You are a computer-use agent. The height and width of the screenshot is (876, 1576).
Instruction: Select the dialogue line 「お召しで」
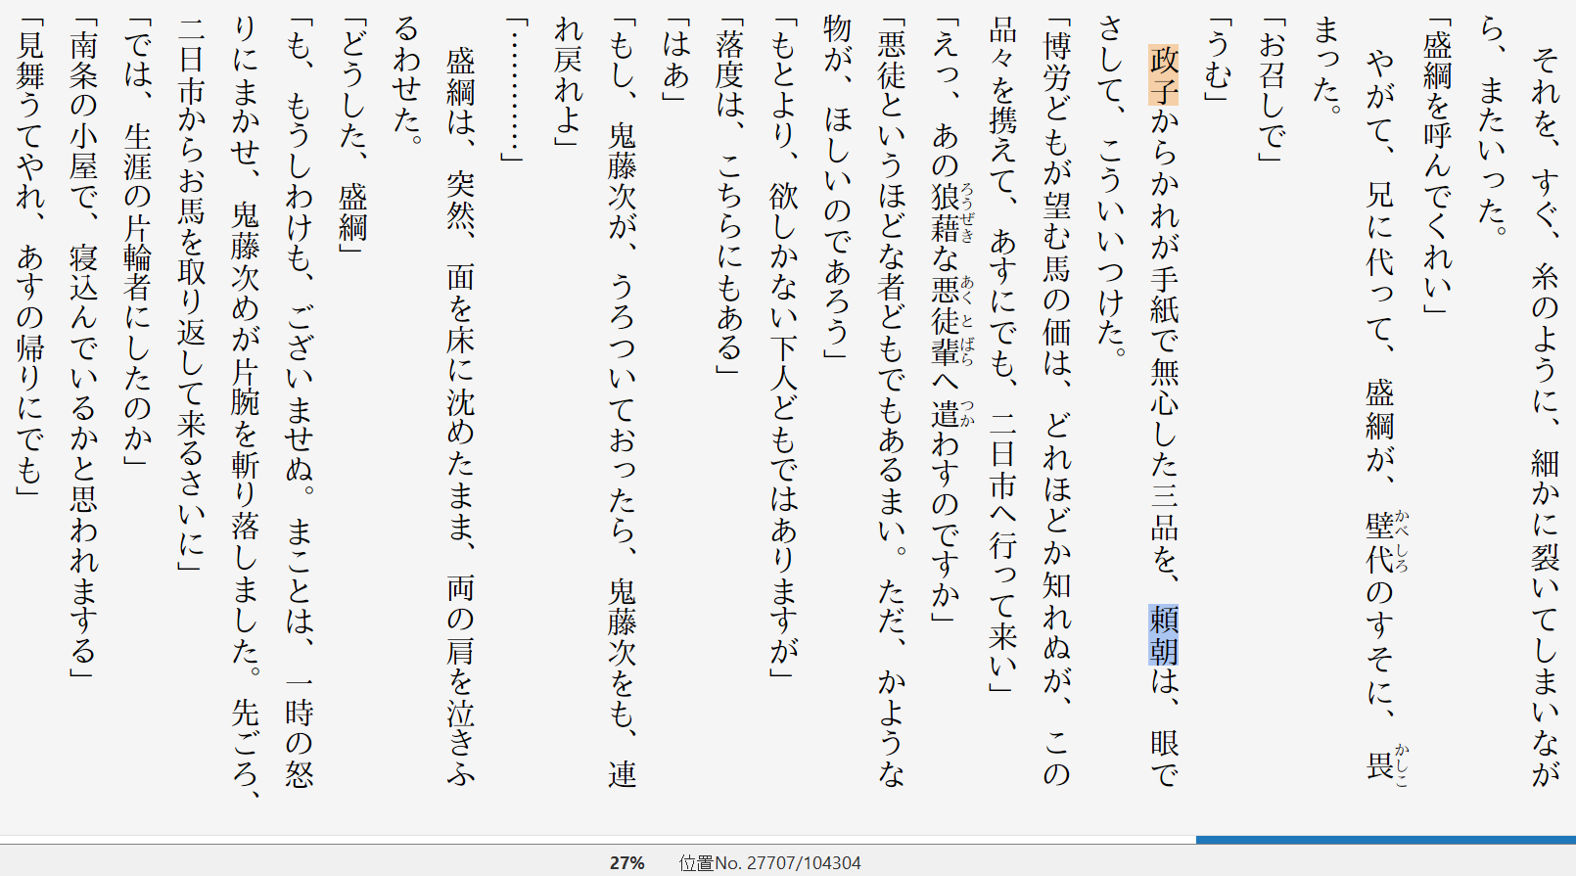click(x=1271, y=96)
